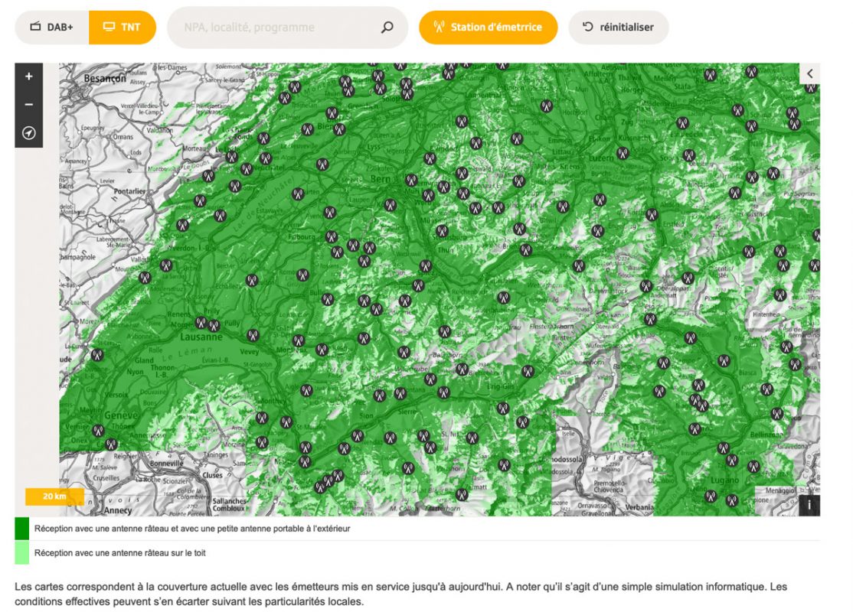Image resolution: width=853 pixels, height=612 pixels.
Task: Open the map info "i" button
Action: point(809,505)
